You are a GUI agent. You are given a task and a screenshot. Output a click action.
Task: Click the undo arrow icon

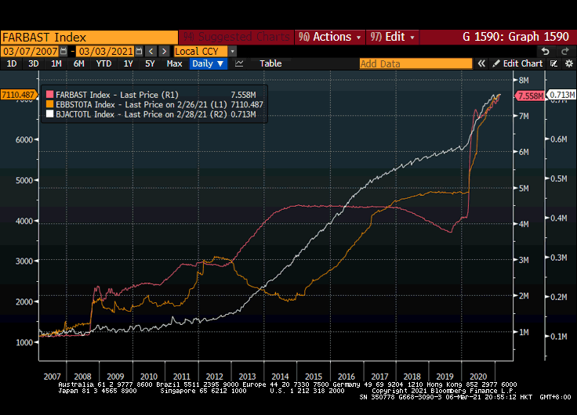click(543, 51)
